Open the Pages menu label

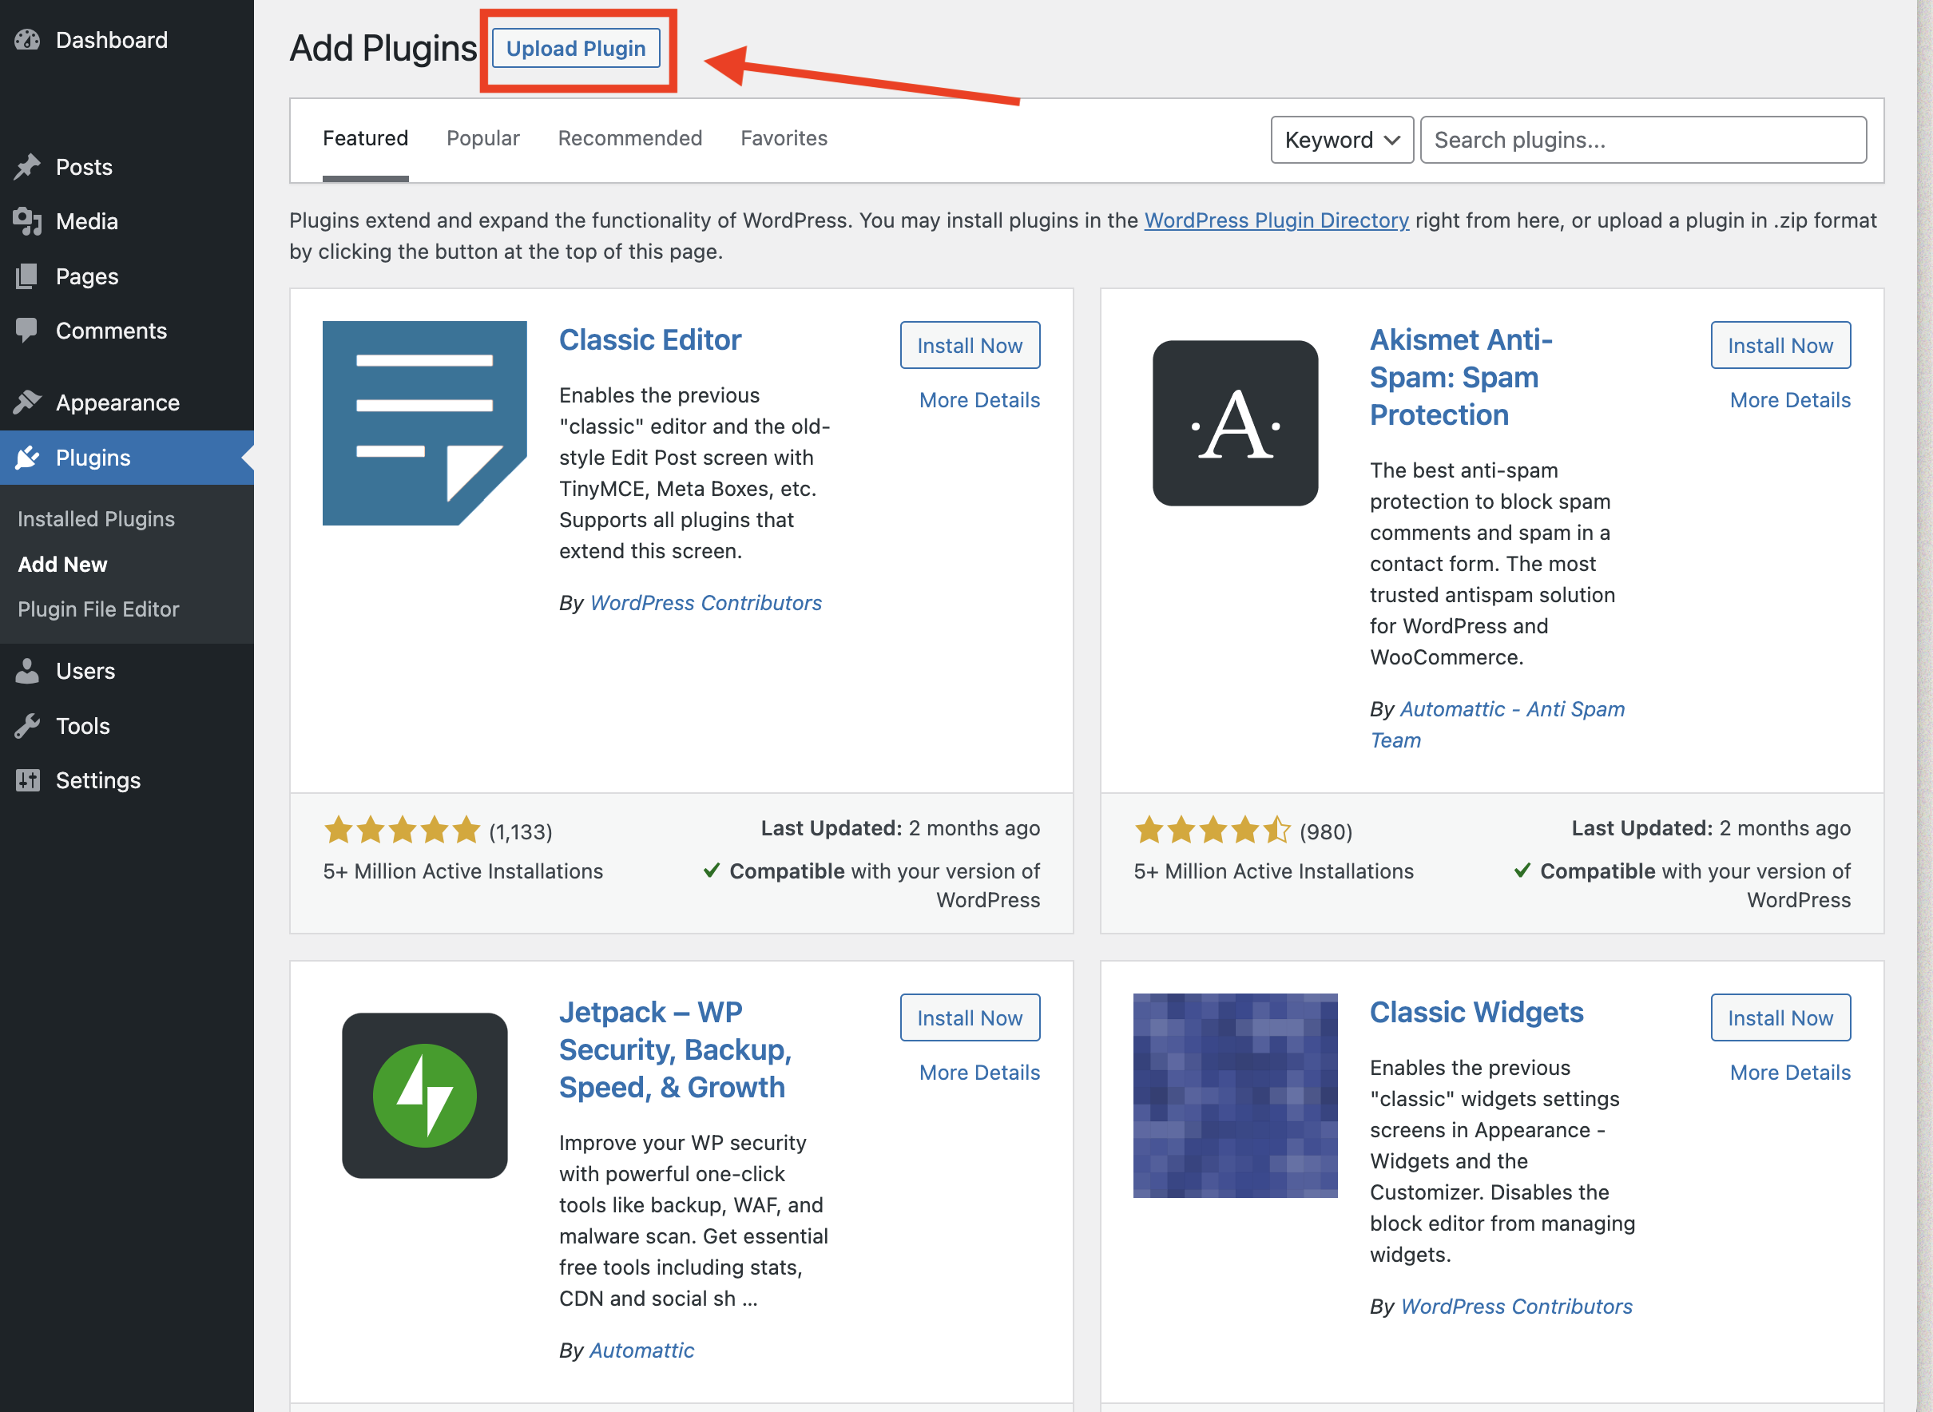(x=86, y=276)
